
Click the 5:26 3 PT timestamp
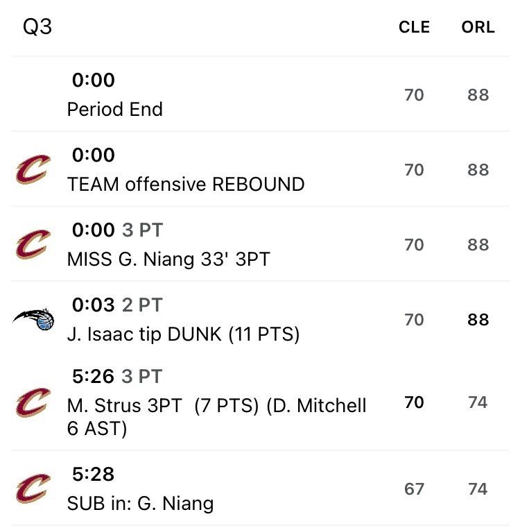[117, 377]
